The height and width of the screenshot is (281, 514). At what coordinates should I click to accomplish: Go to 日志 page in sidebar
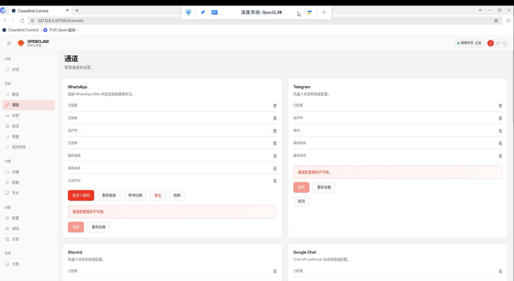tap(15, 239)
